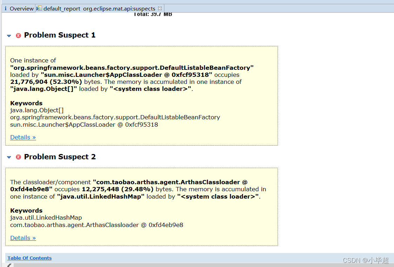394x267 pixels.
Task: Collapse the Problem Suspect 1 section
Action: (9, 36)
